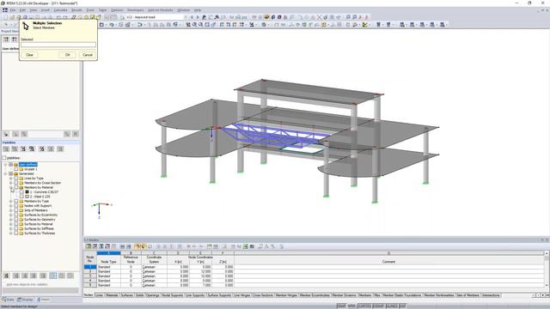The image size is (550, 309).
Task: Click OSNAP toggle in status bar
Action: [378, 306]
